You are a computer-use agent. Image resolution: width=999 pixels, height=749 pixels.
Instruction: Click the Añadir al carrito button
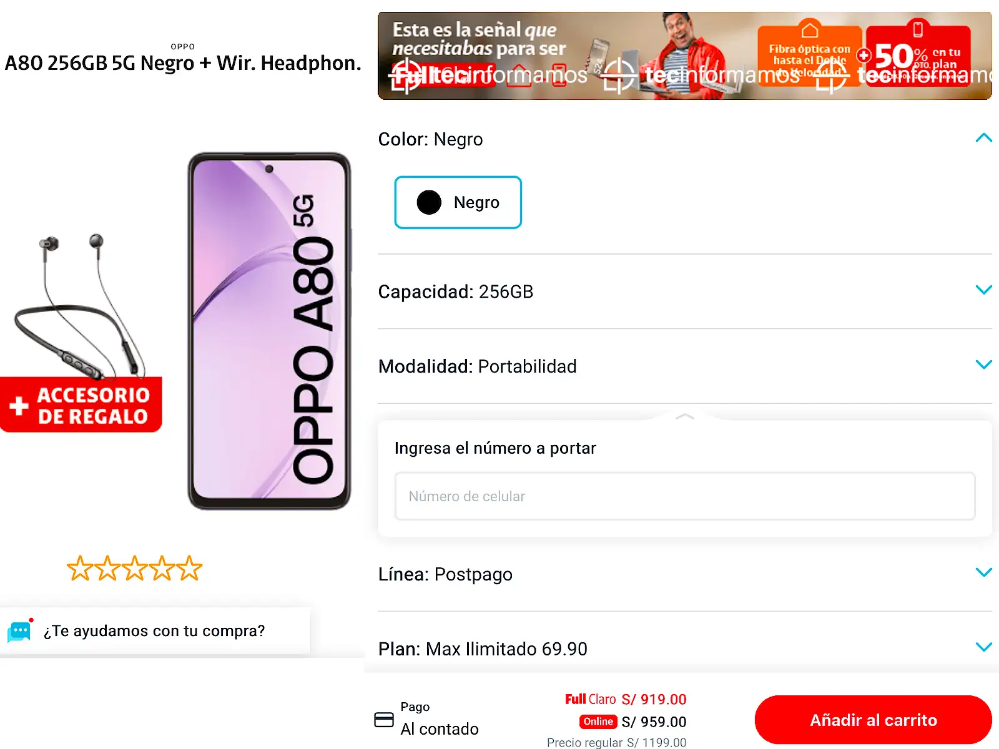(873, 720)
